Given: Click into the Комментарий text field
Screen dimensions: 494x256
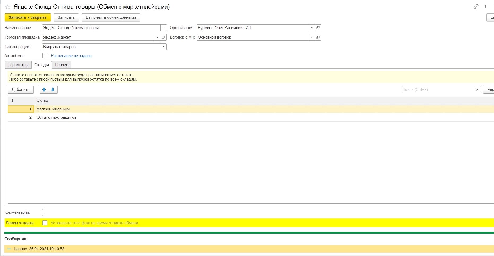Looking at the screenshot, I should click(265, 212).
